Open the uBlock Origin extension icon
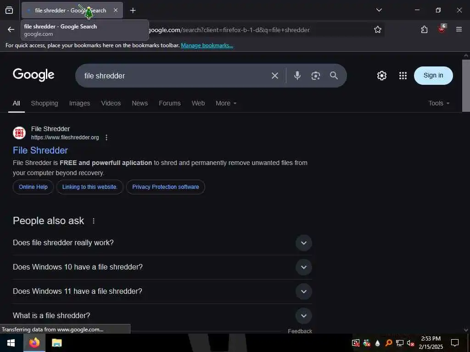 coord(442,29)
